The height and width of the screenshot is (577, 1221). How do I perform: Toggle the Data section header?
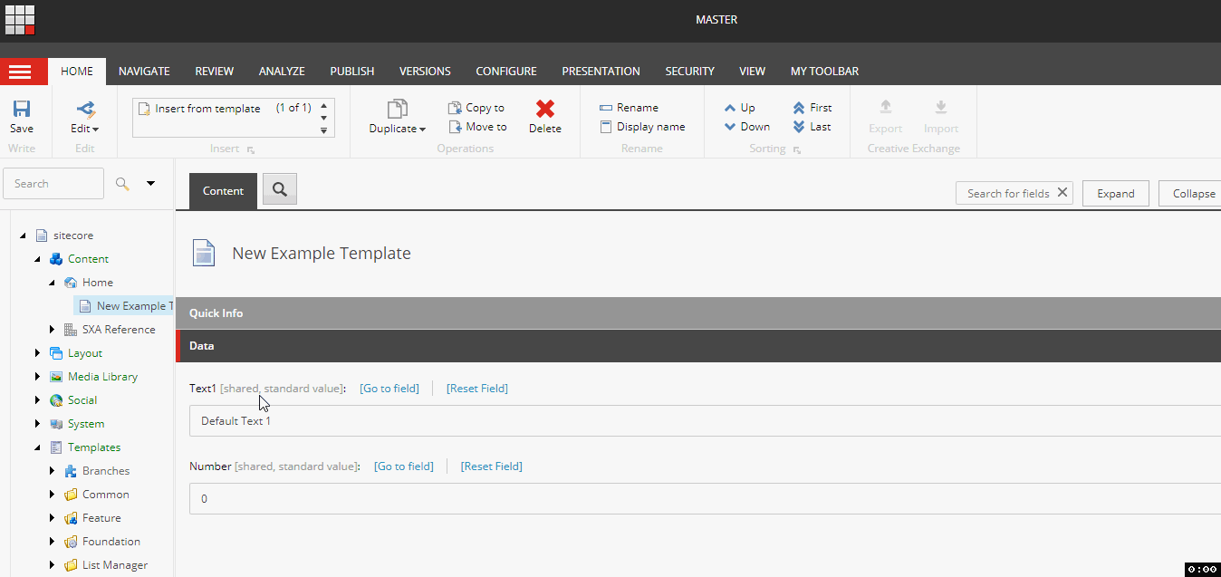pos(698,345)
